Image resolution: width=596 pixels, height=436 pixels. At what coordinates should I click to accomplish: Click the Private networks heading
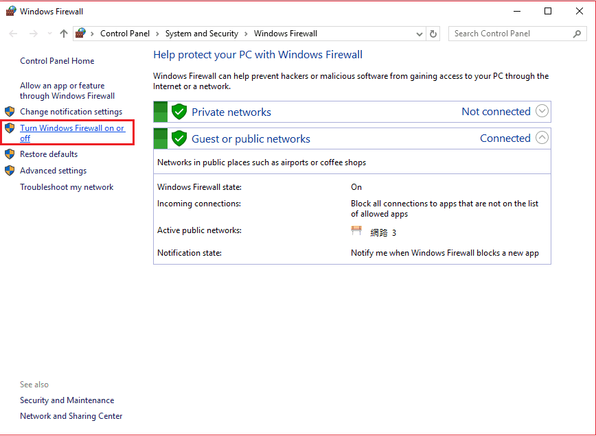[231, 112]
